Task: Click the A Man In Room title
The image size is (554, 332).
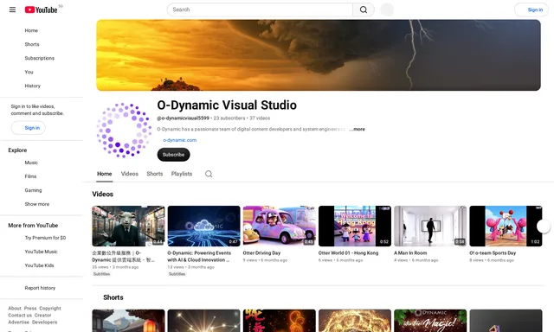Action: click(x=410, y=253)
